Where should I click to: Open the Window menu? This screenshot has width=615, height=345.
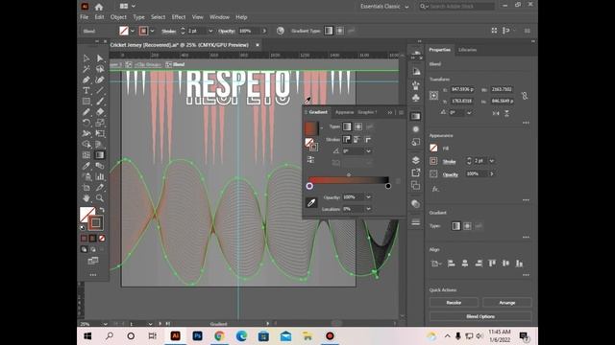point(219,17)
